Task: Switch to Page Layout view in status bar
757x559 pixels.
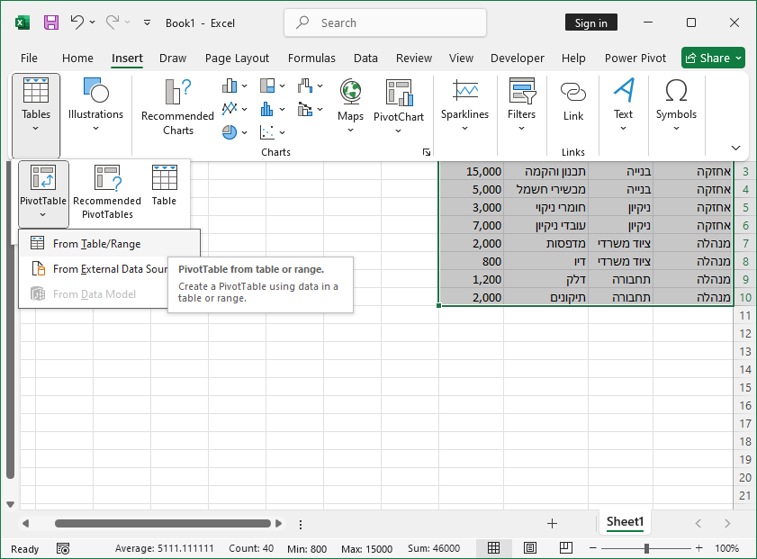Action: pyautogui.click(x=530, y=548)
